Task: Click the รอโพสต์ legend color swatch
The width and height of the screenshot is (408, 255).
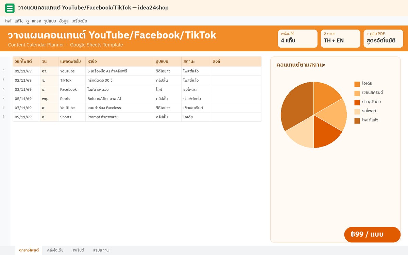Action: 357,112
